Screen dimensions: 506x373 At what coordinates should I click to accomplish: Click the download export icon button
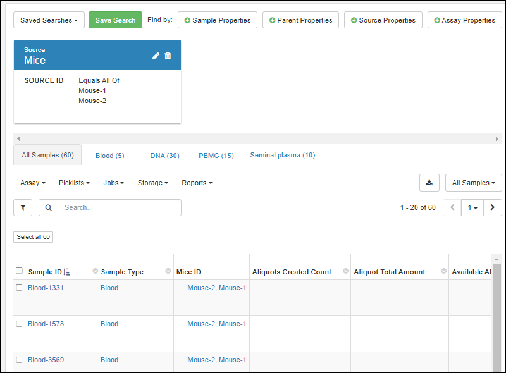[429, 183]
